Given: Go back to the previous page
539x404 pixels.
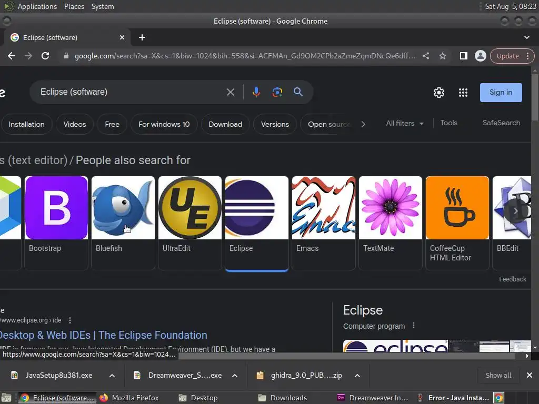Looking at the screenshot, I should point(12,56).
